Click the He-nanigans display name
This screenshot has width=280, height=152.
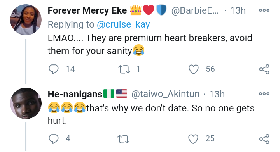(75, 94)
